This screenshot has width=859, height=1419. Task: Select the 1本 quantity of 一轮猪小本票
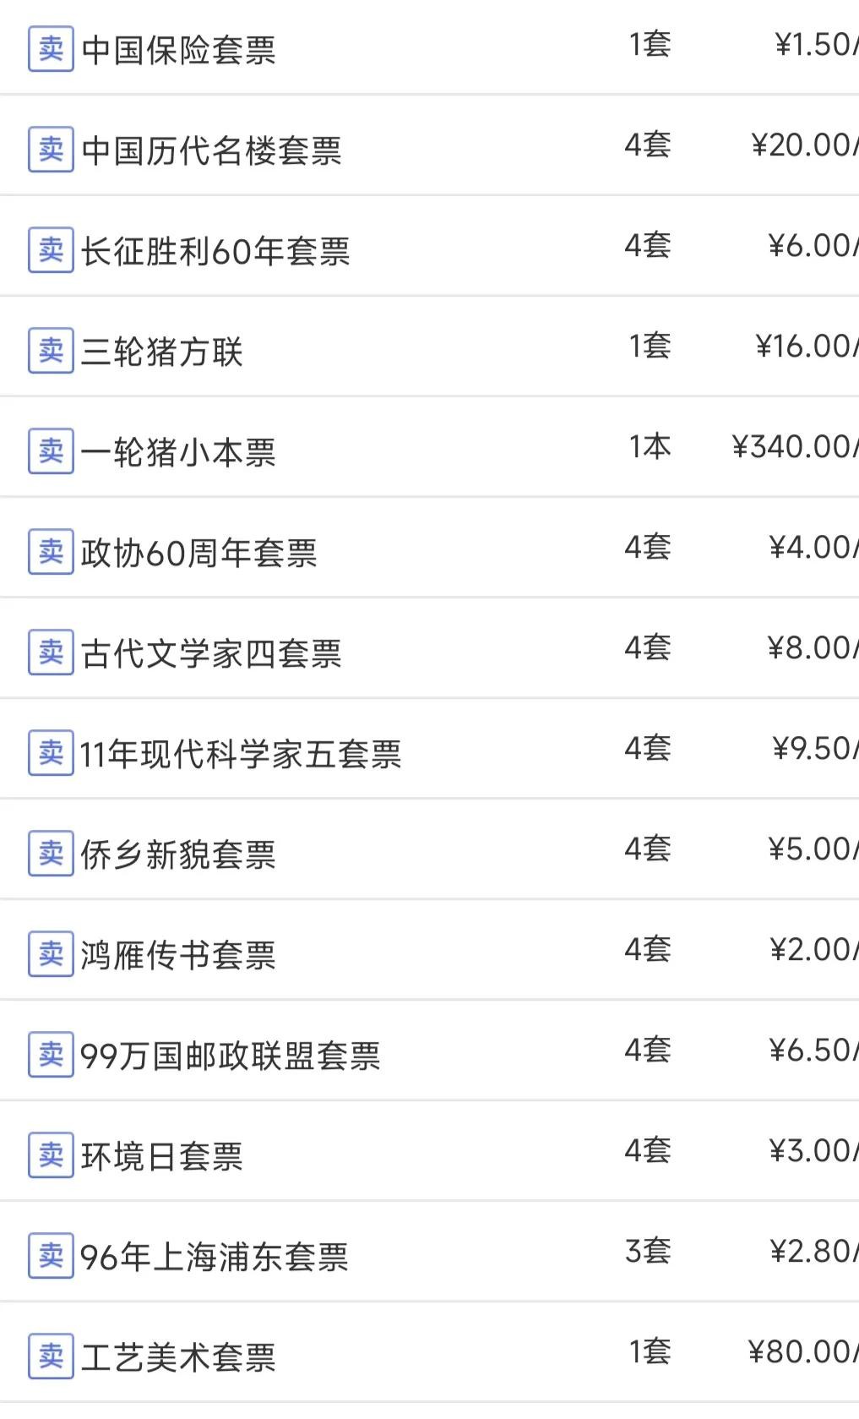(650, 447)
